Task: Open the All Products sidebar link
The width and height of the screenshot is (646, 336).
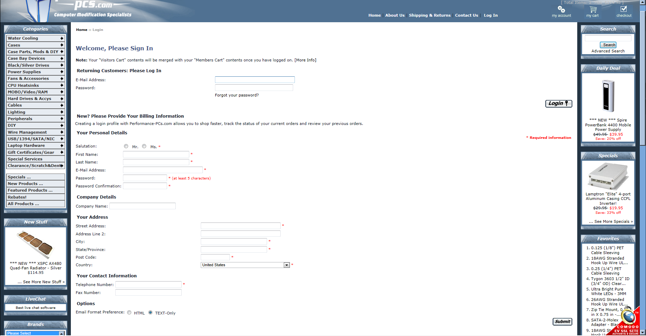Action: [35, 204]
